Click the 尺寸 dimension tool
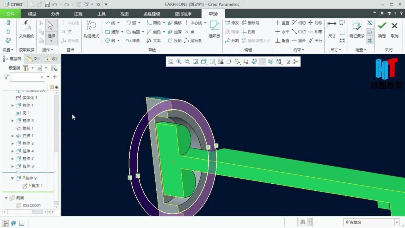405x228 pixels. [332, 29]
